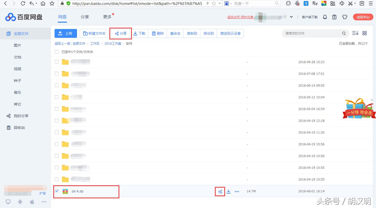This screenshot has width=376, height=208.
Task: Click the 会员中心 button
Action: (363, 17)
